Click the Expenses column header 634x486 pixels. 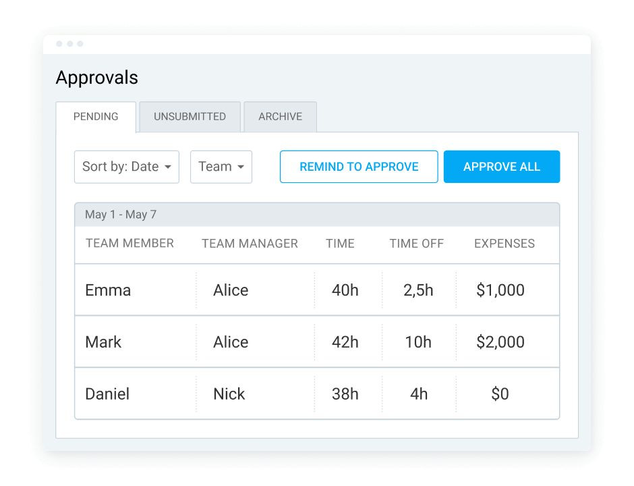504,244
